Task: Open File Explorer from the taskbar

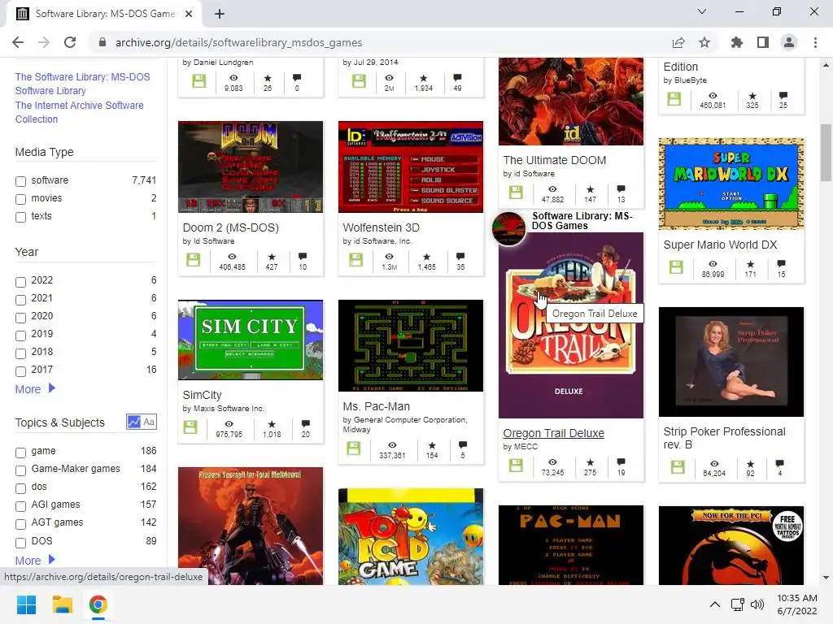Action: tap(62, 604)
